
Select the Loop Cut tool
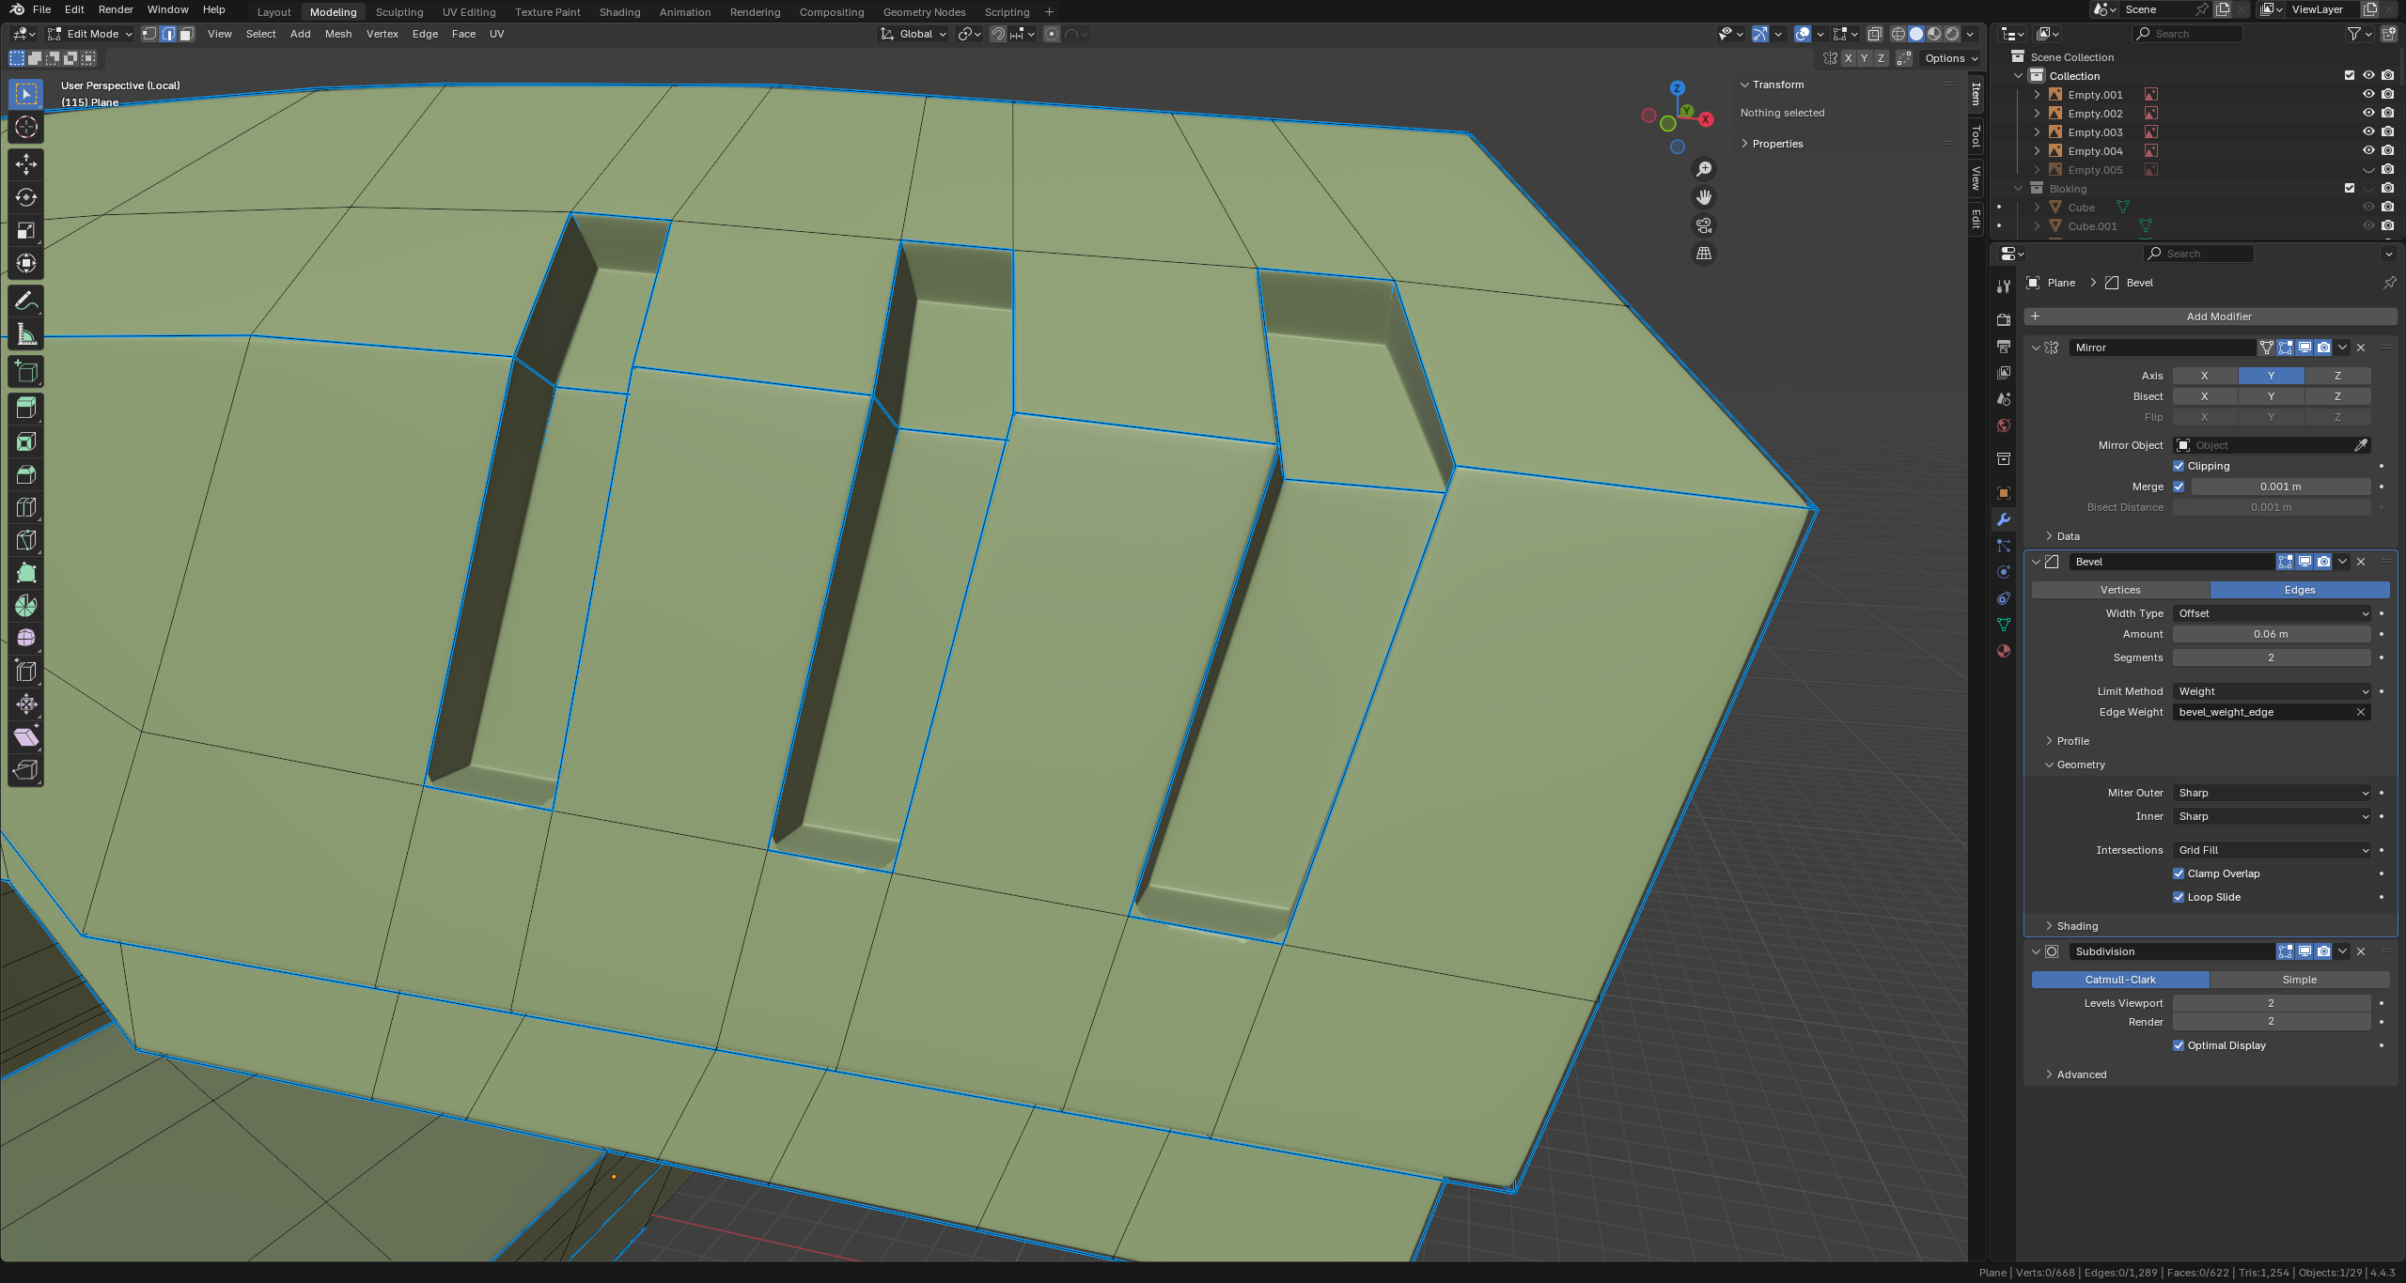click(26, 507)
